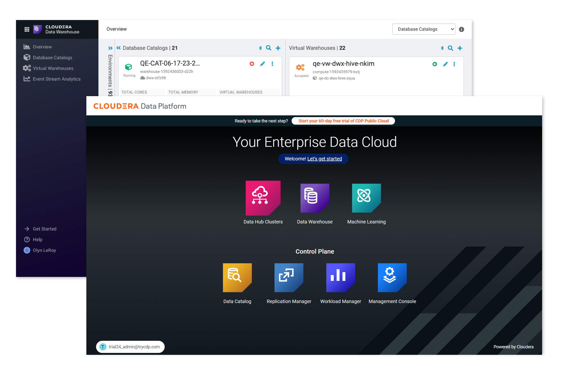Click the compute-1592435979-bxtj text

point(336,72)
